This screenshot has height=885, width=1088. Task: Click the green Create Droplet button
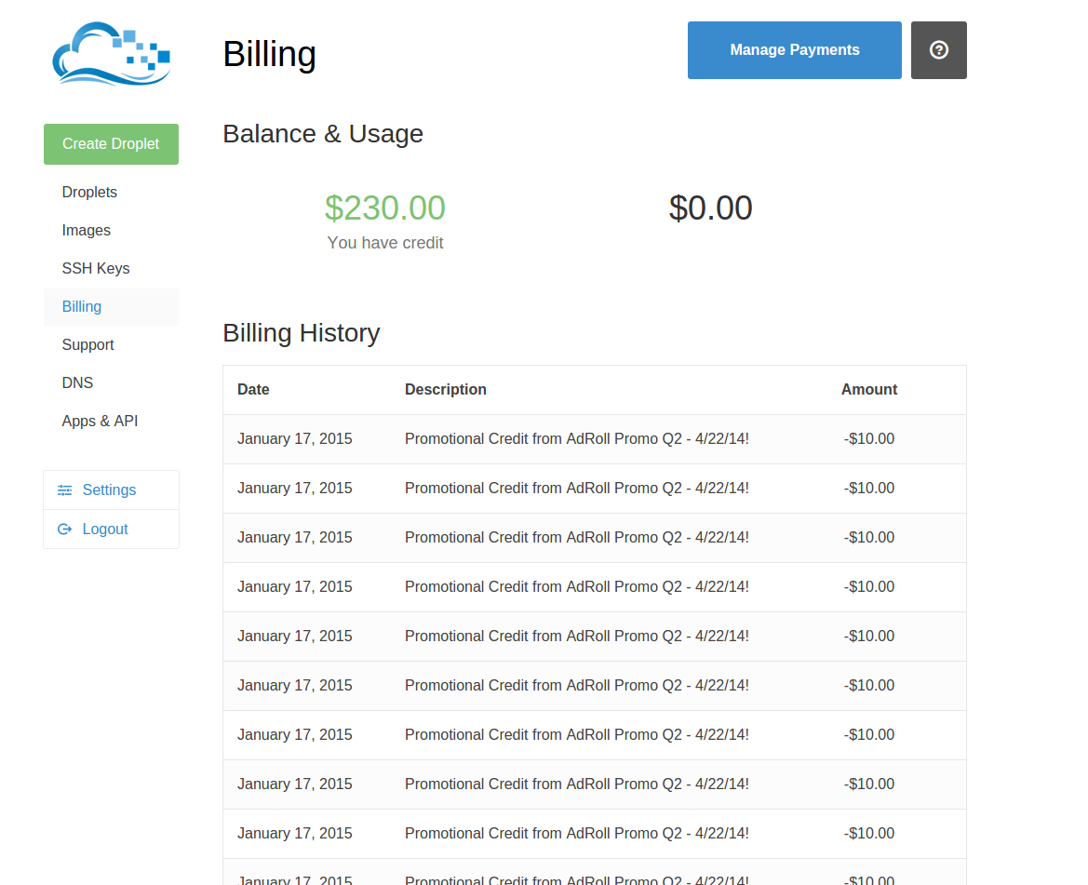click(x=111, y=144)
